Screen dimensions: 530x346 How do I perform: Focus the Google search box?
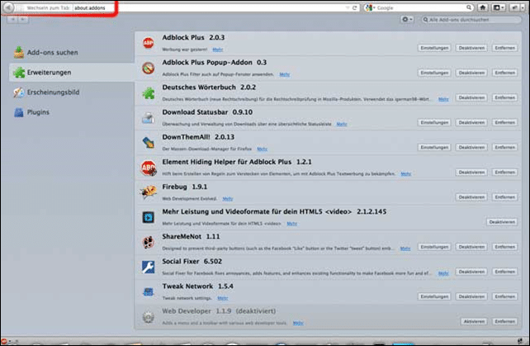(x=418, y=7)
